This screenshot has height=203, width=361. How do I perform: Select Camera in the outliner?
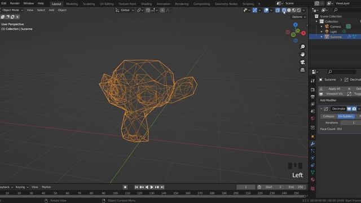(x=336, y=27)
